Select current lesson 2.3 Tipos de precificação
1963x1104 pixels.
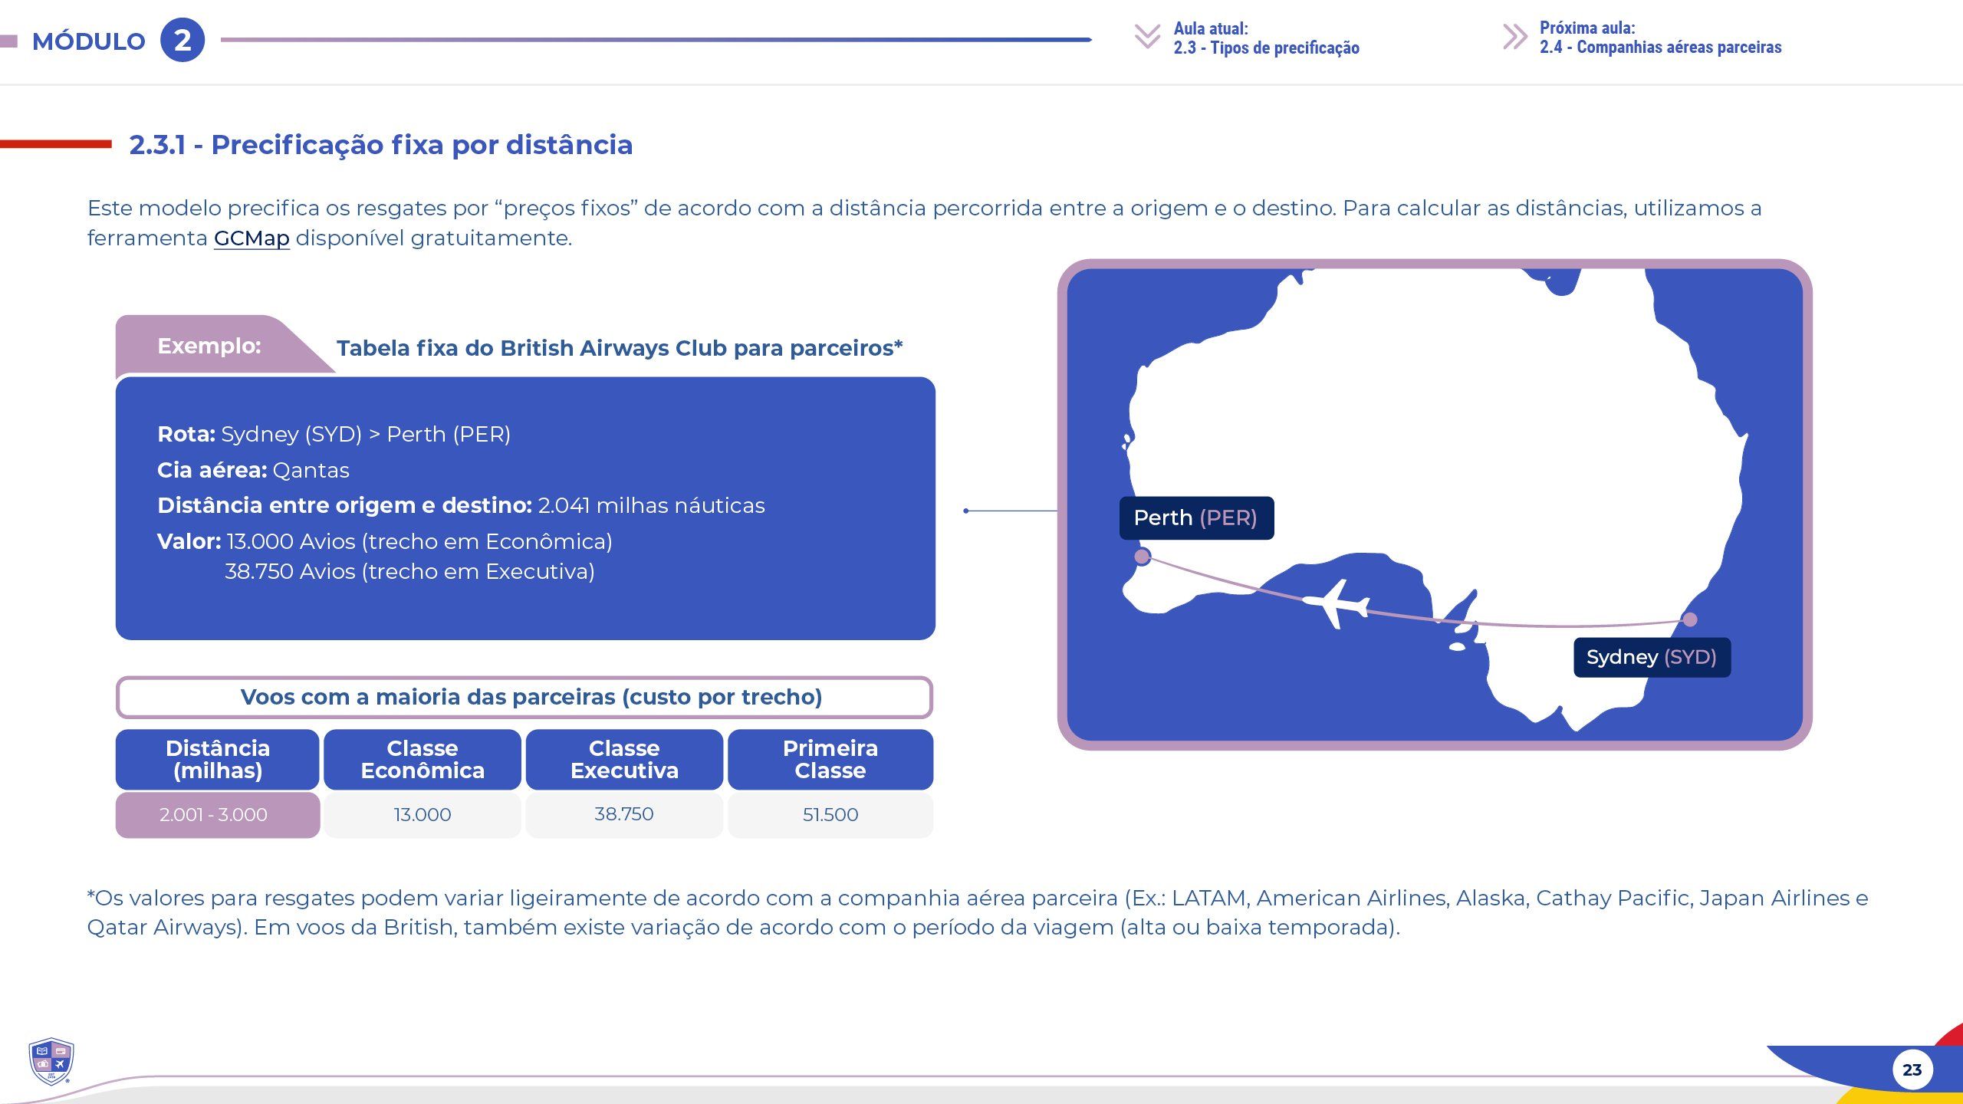[1266, 48]
